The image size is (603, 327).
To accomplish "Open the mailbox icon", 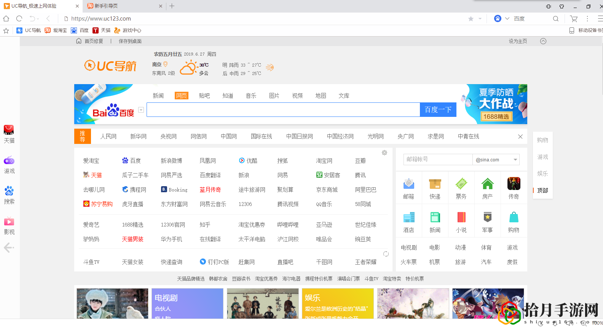I will tap(408, 184).
